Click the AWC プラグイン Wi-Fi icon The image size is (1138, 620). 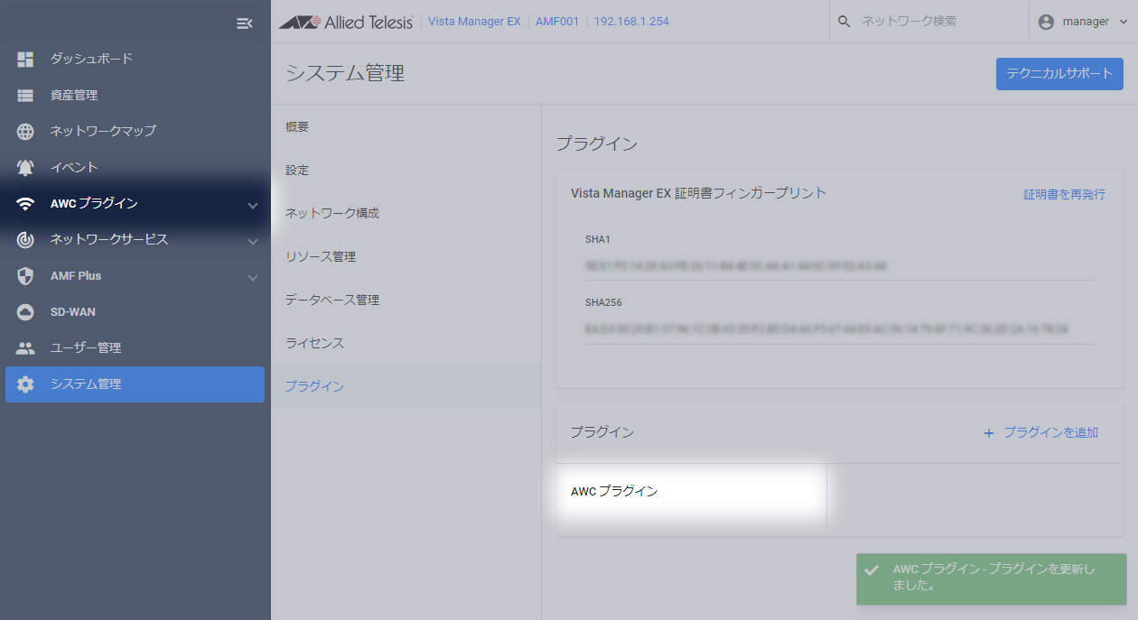(x=25, y=203)
